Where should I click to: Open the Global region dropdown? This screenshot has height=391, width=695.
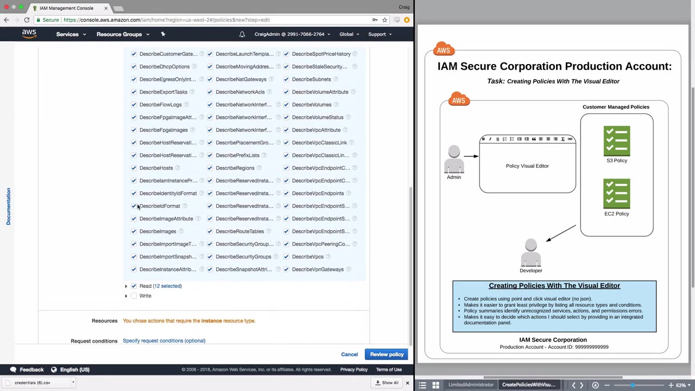[349, 34]
